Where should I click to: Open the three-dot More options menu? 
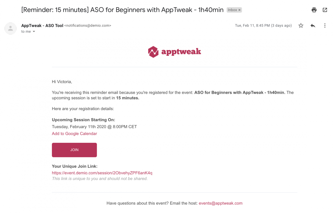click(x=325, y=26)
